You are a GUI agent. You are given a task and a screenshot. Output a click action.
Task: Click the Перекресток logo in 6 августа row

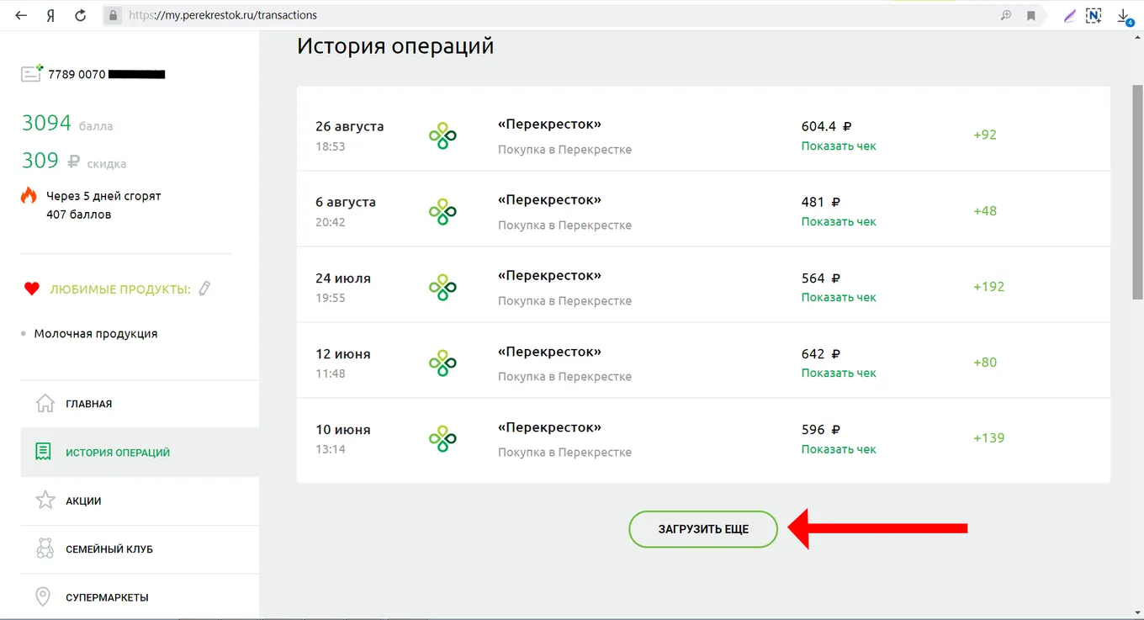[442, 211]
